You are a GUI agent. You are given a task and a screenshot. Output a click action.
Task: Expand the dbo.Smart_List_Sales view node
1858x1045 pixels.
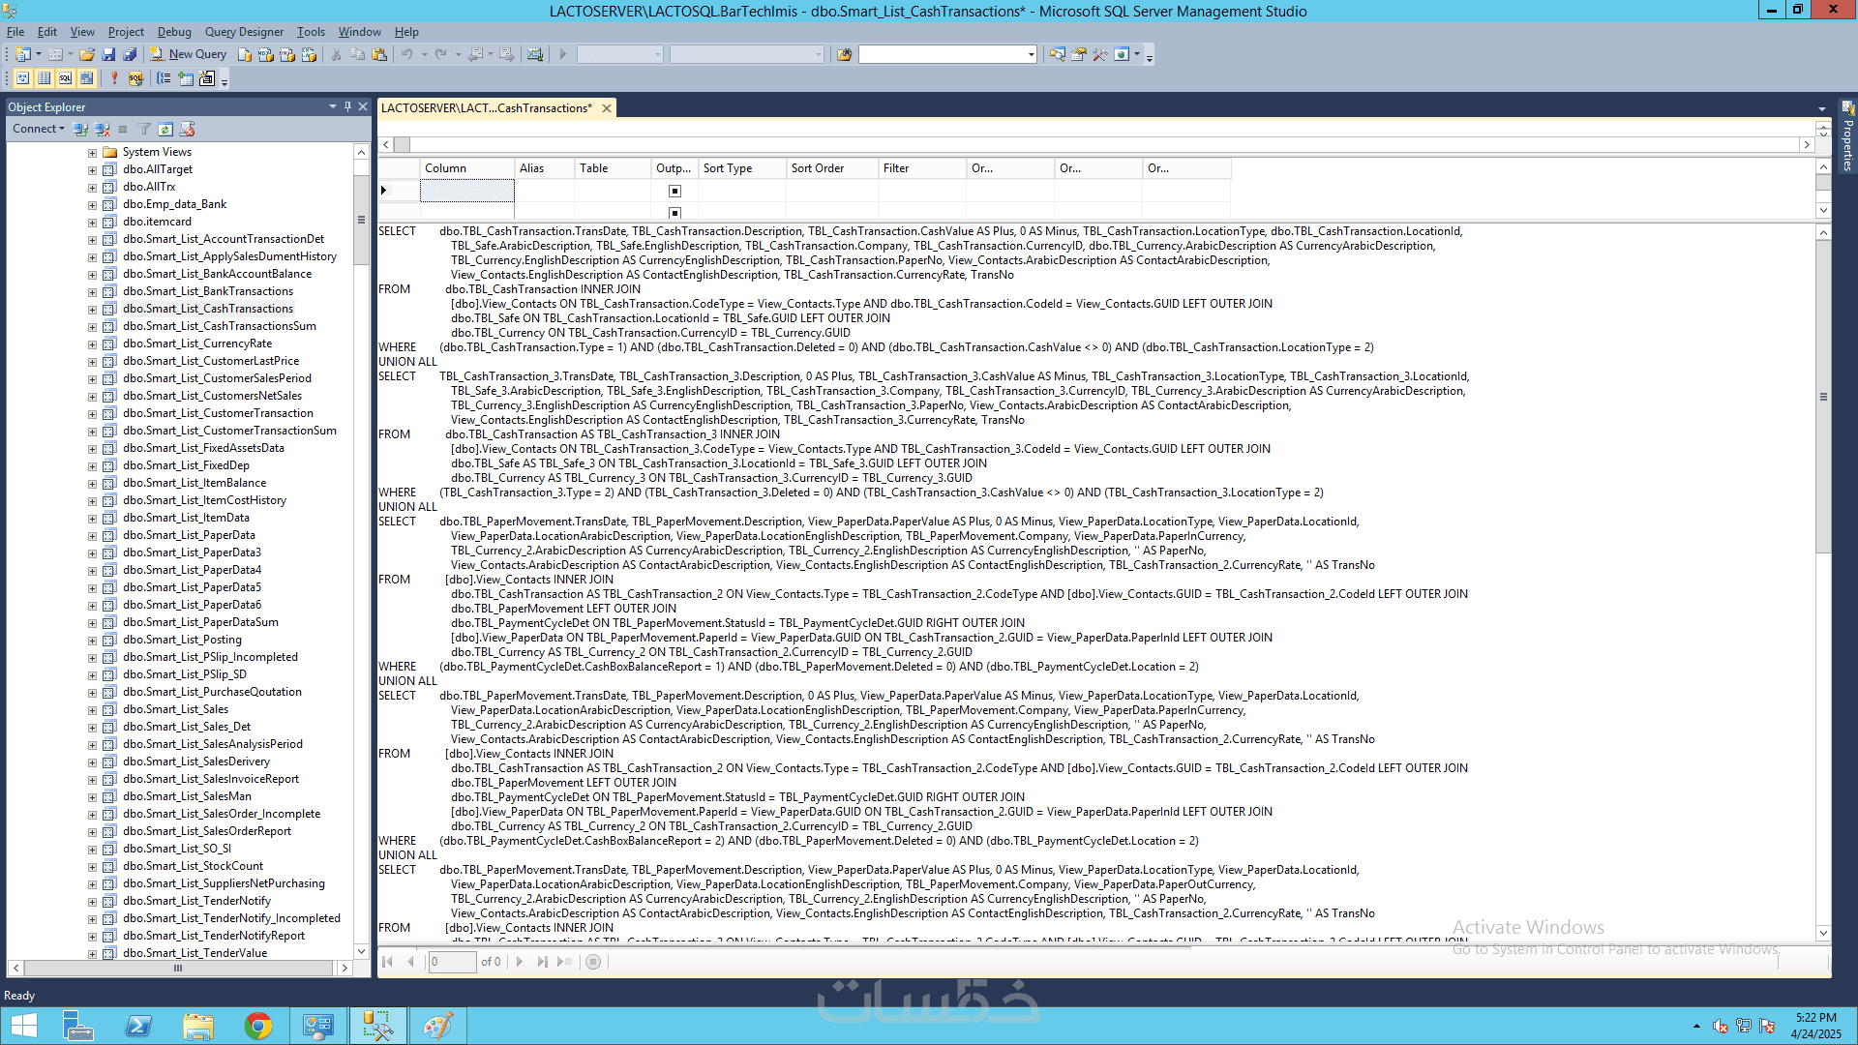tap(92, 710)
